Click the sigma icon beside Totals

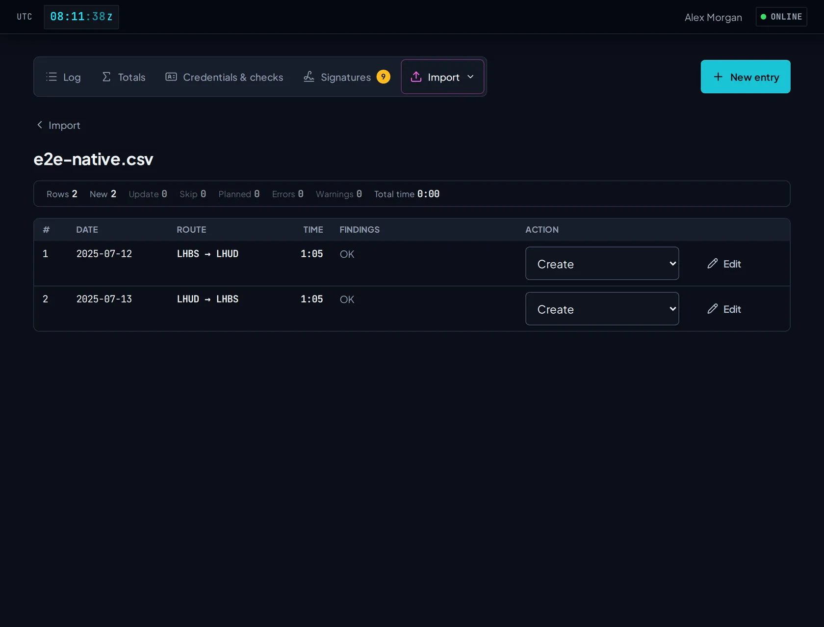coord(106,77)
